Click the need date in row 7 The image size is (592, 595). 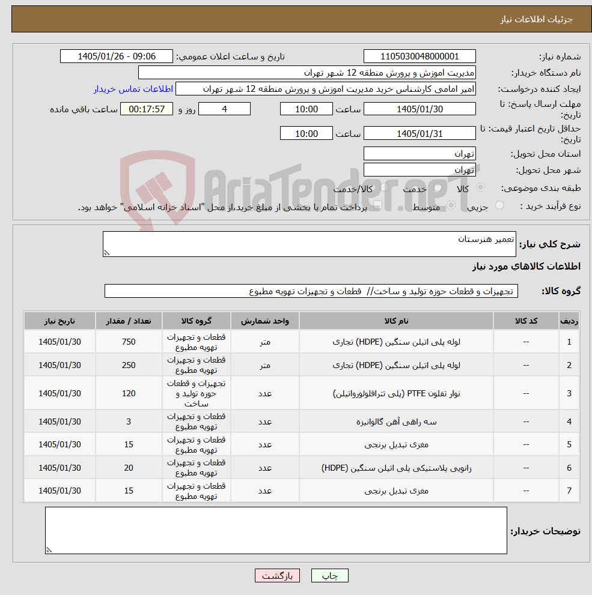click(60, 491)
